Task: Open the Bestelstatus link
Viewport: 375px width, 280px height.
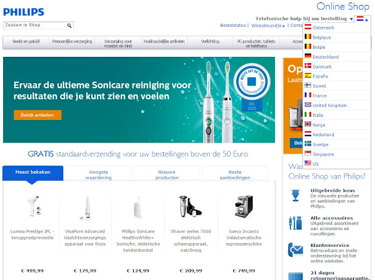Action: pos(233,26)
